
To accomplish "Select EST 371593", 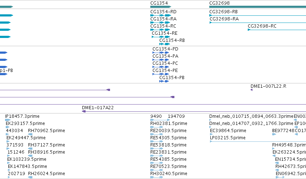I will pyautogui.click(x=15, y=145).
